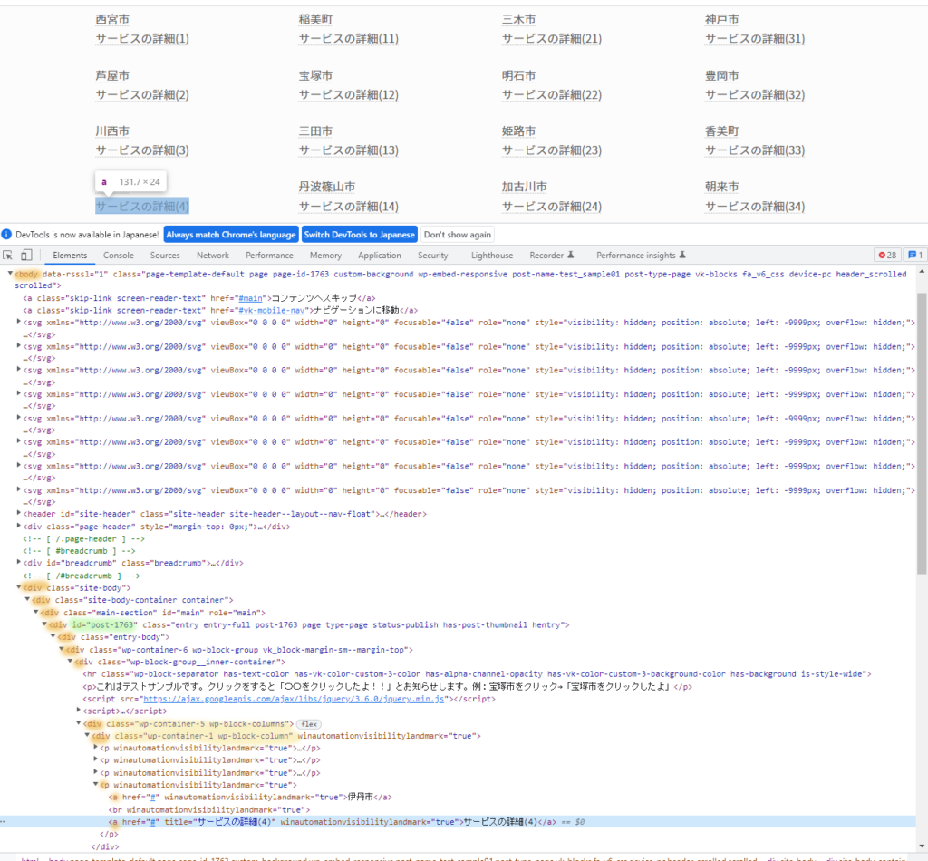Click the 宝塚市 link
The width and height of the screenshot is (928, 861).
[315, 75]
